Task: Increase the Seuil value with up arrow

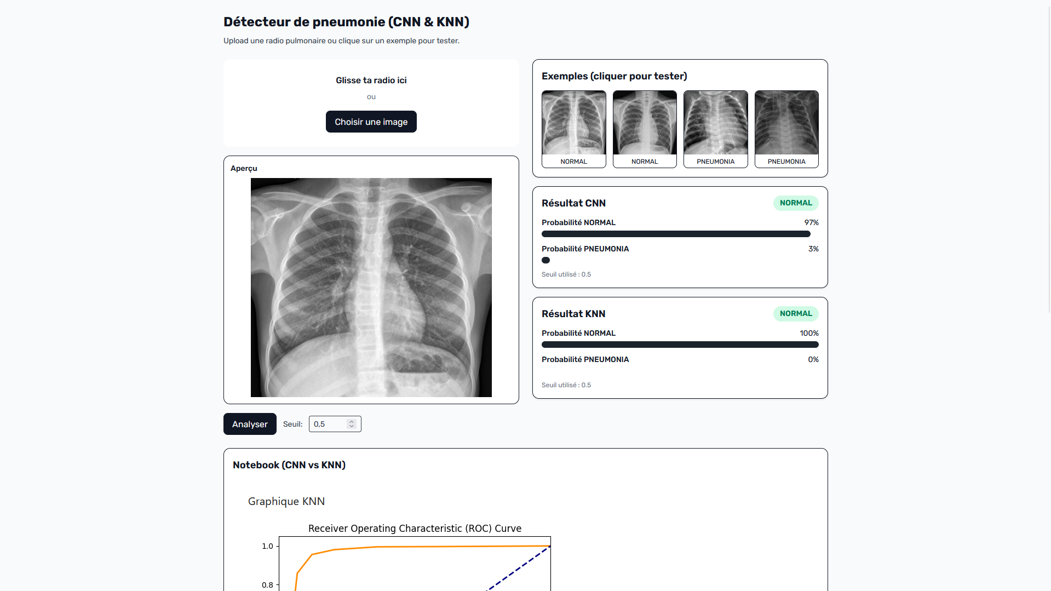Action: pos(352,422)
